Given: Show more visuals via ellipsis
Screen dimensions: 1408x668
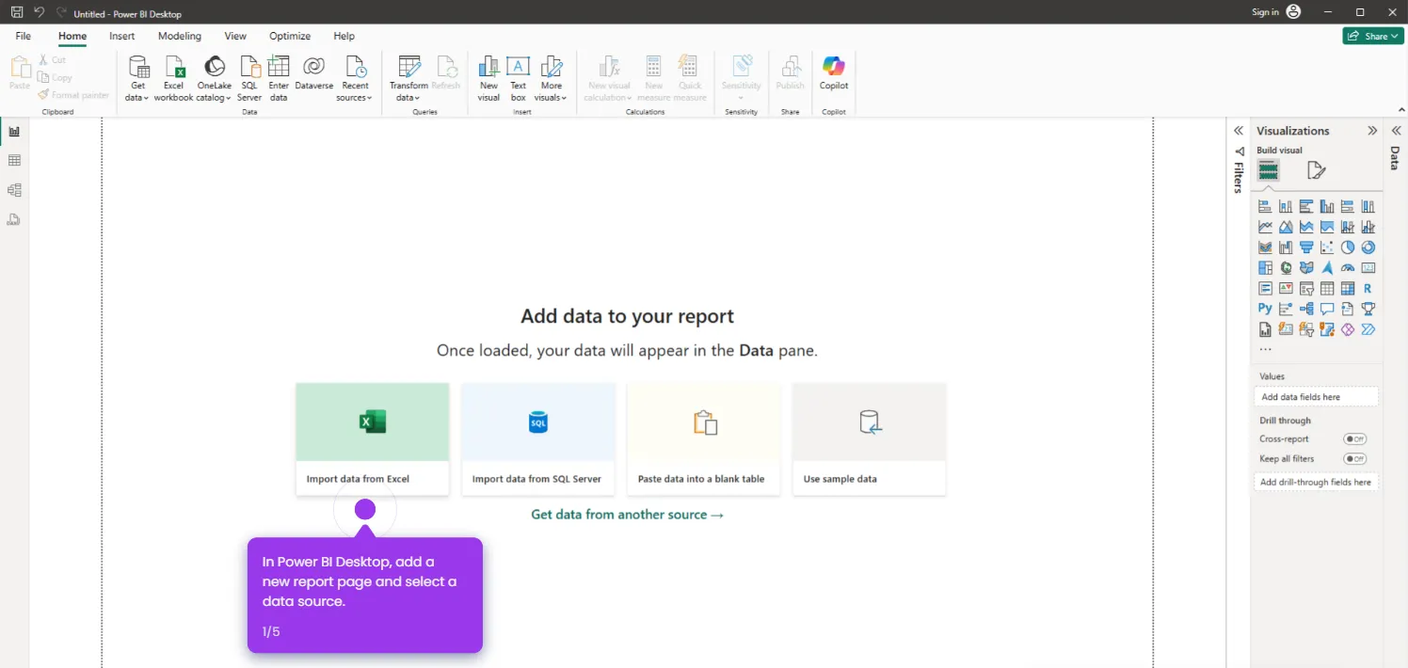Looking at the screenshot, I should pyautogui.click(x=1266, y=349).
